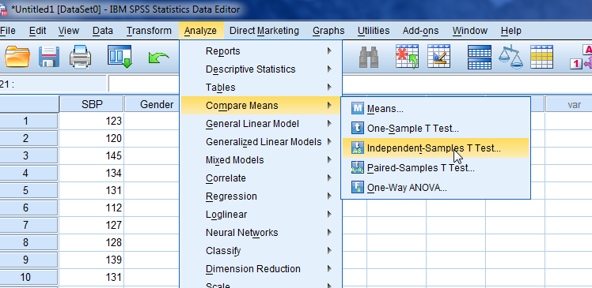Screen dimensions: 592x288
Task: Expand the Dimension Reduction submenu
Action: 261,269
